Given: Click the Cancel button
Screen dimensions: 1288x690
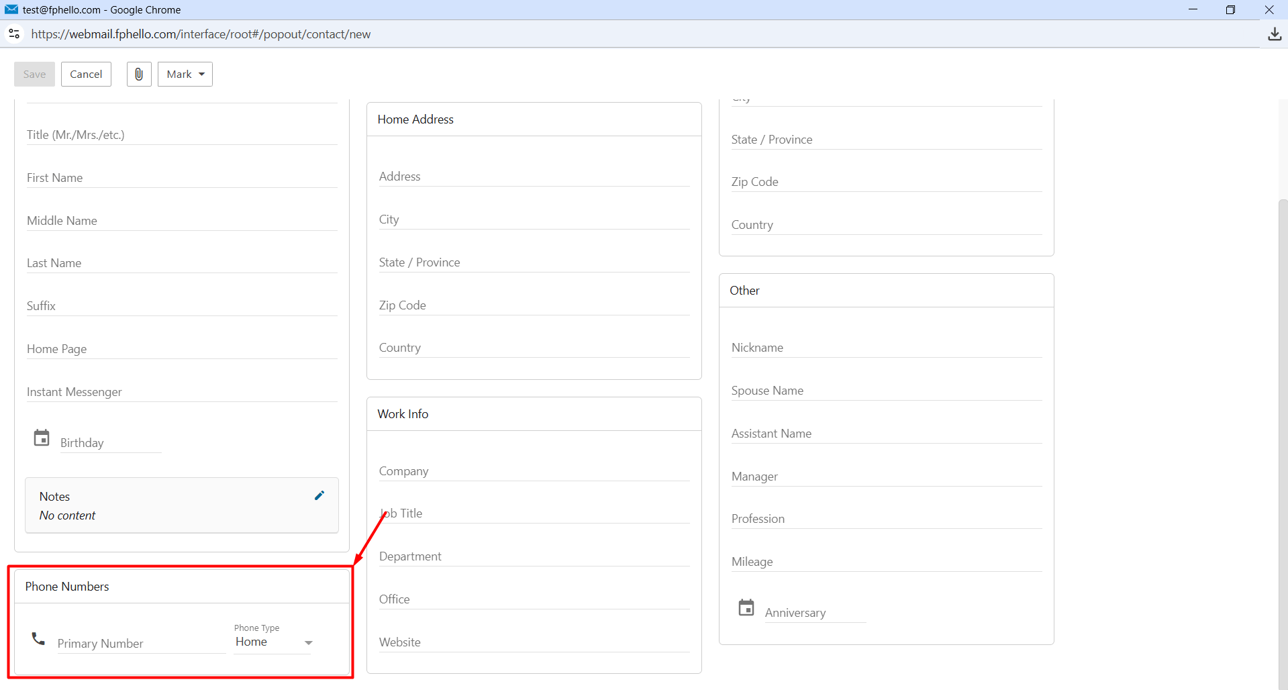Looking at the screenshot, I should coord(86,75).
